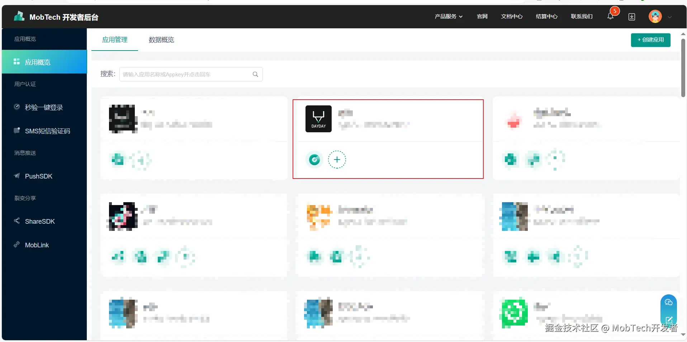Select 联系我们 in the top navigation
687x342 pixels.
582,16
